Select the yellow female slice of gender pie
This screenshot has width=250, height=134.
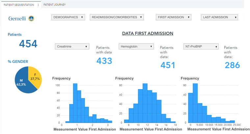point(34,75)
